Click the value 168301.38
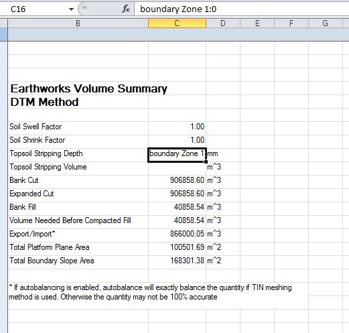This screenshot has height=333, width=349. click(x=187, y=261)
